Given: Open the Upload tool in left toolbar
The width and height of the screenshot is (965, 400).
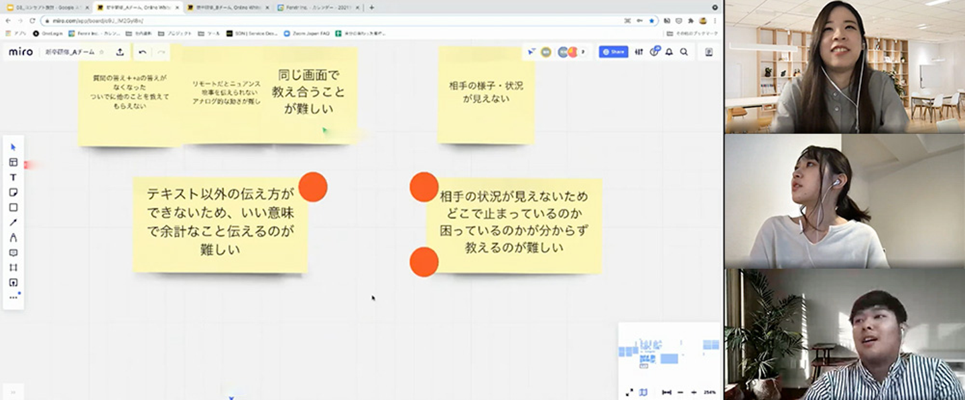Looking at the screenshot, I should click(13, 282).
